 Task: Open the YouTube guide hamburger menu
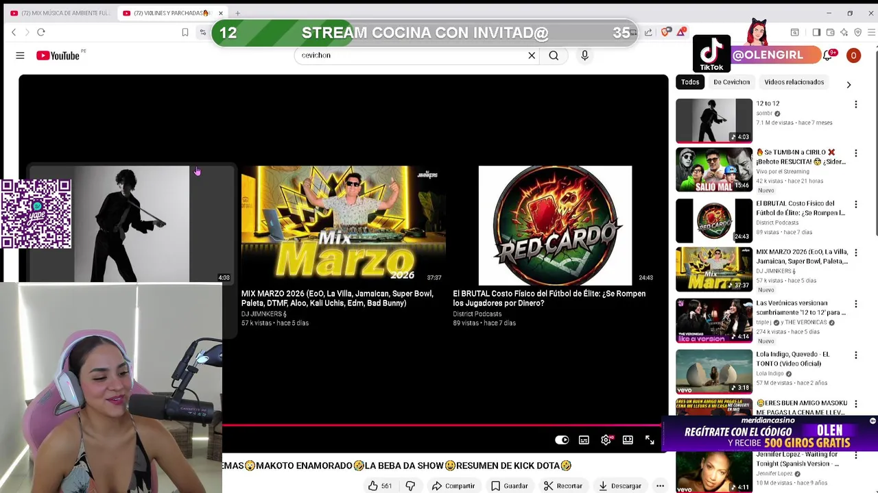click(20, 55)
